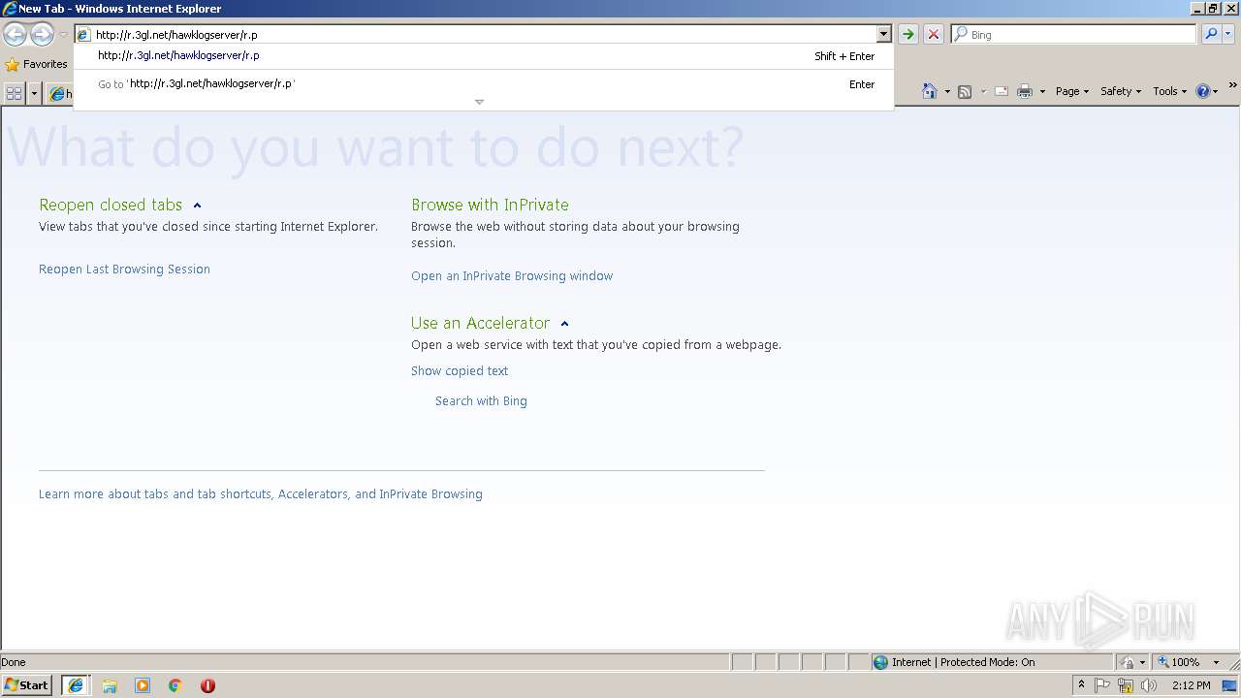Click the RSS Feeds icon

click(x=965, y=91)
